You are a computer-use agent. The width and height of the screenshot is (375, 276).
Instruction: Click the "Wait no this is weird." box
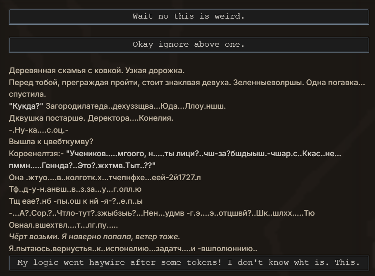click(x=189, y=17)
